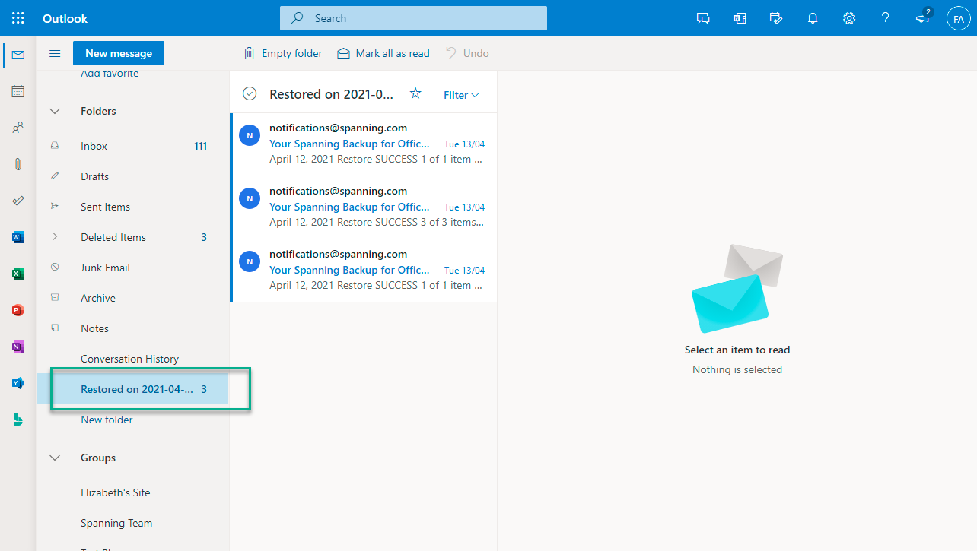
Task: Click the Restored on 2021-0... list header title
Action: click(332, 94)
